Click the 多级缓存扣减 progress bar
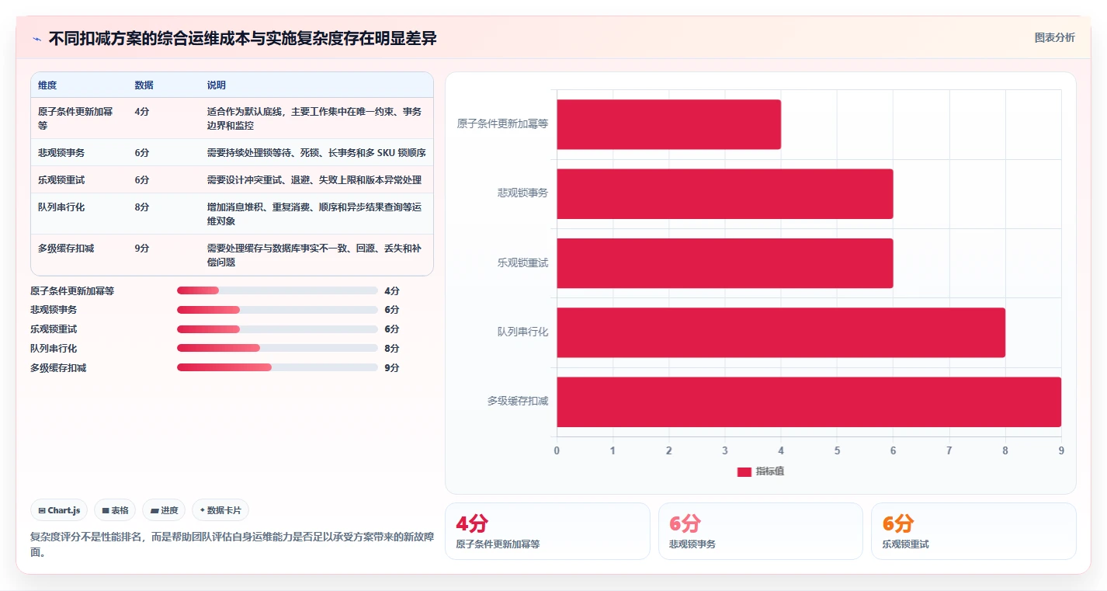 point(277,367)
